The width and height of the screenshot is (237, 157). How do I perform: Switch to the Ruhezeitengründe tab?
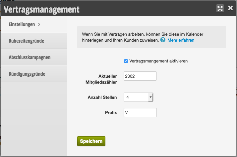[34, 41]
